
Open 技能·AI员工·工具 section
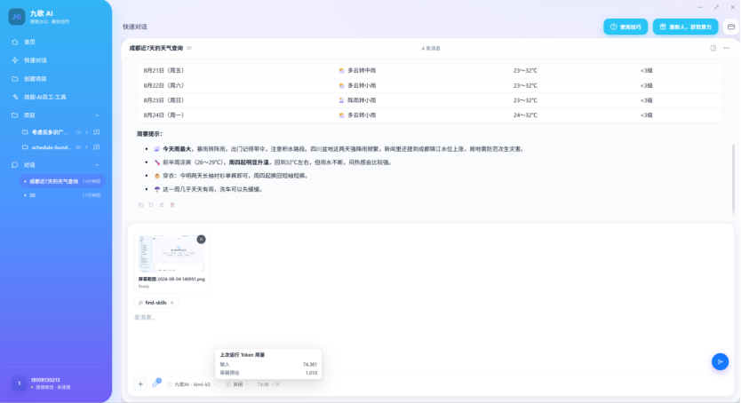[x=45, y=98]
